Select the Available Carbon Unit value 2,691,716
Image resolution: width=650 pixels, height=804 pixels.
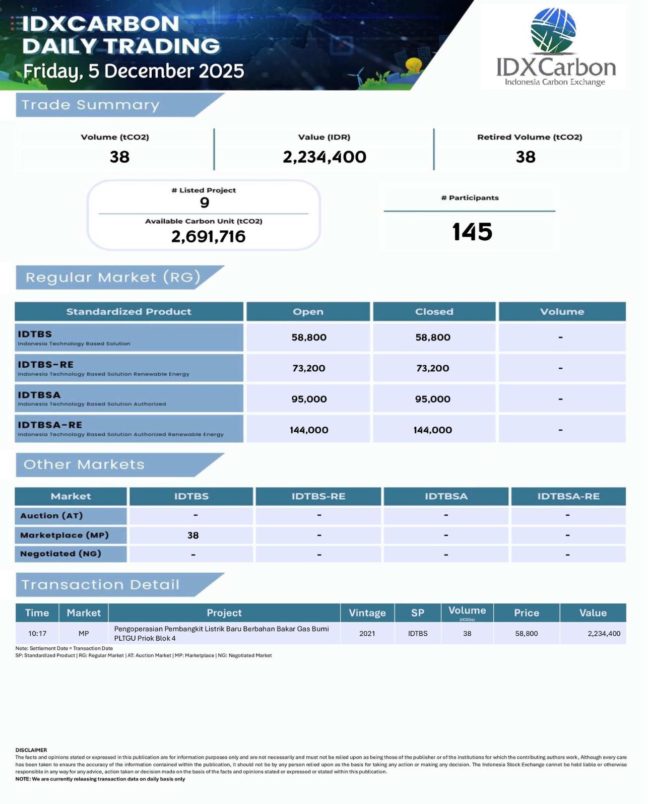coord(208,236)
